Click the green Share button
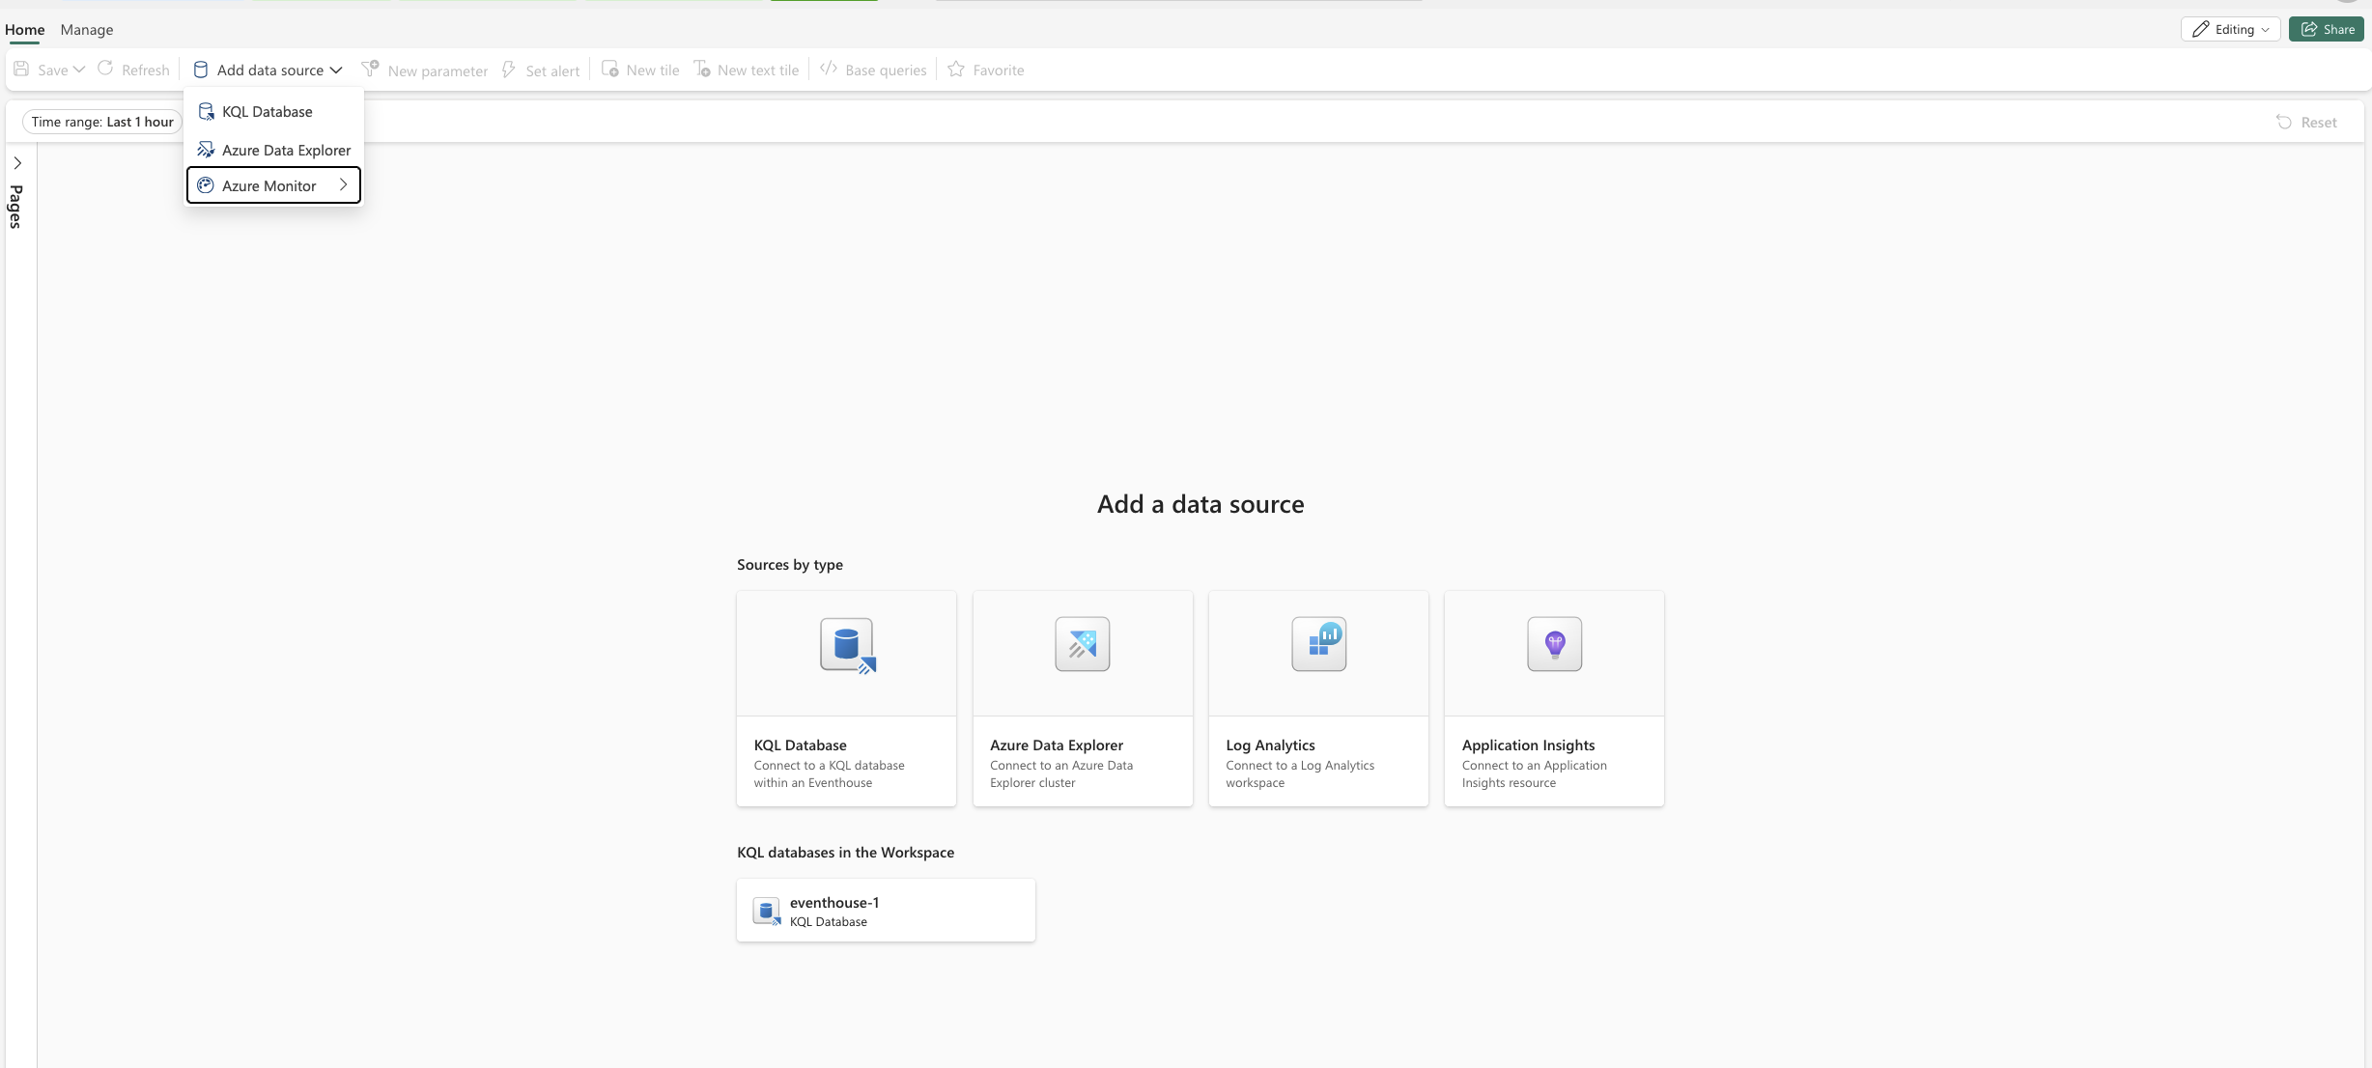The image size is (2372, 1068). coord(2327,29)
